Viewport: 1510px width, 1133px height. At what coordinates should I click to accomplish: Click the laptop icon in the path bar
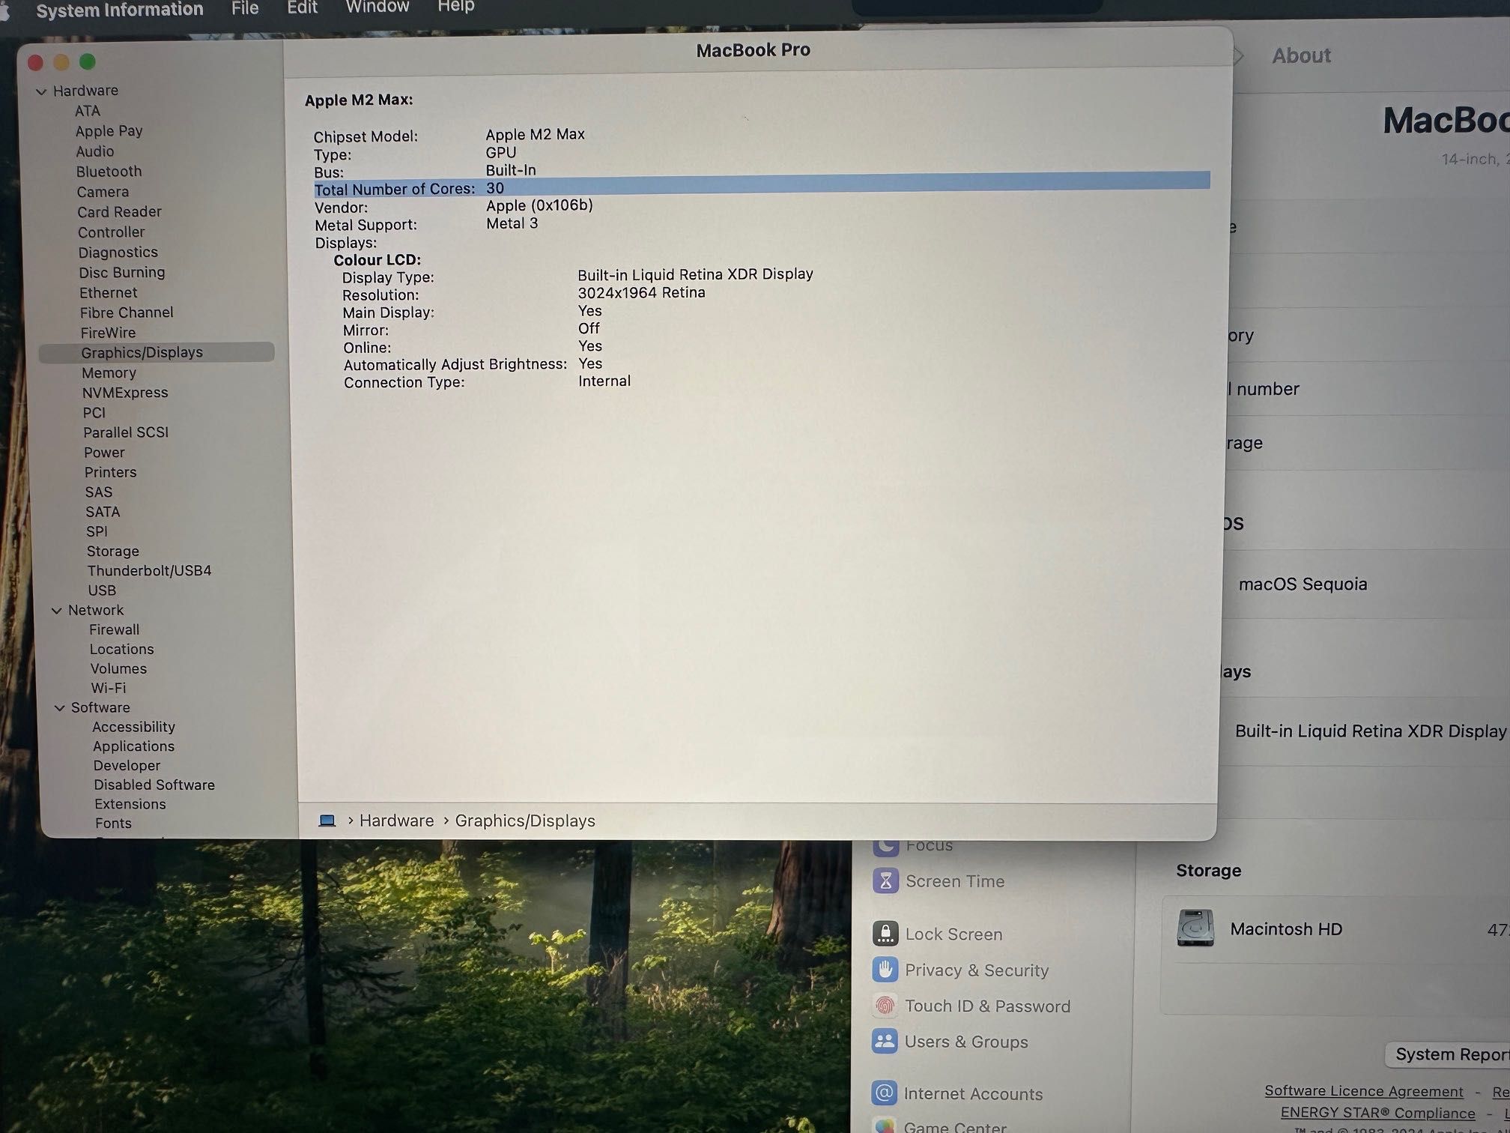pyautogui.click(x=327, y=821)
